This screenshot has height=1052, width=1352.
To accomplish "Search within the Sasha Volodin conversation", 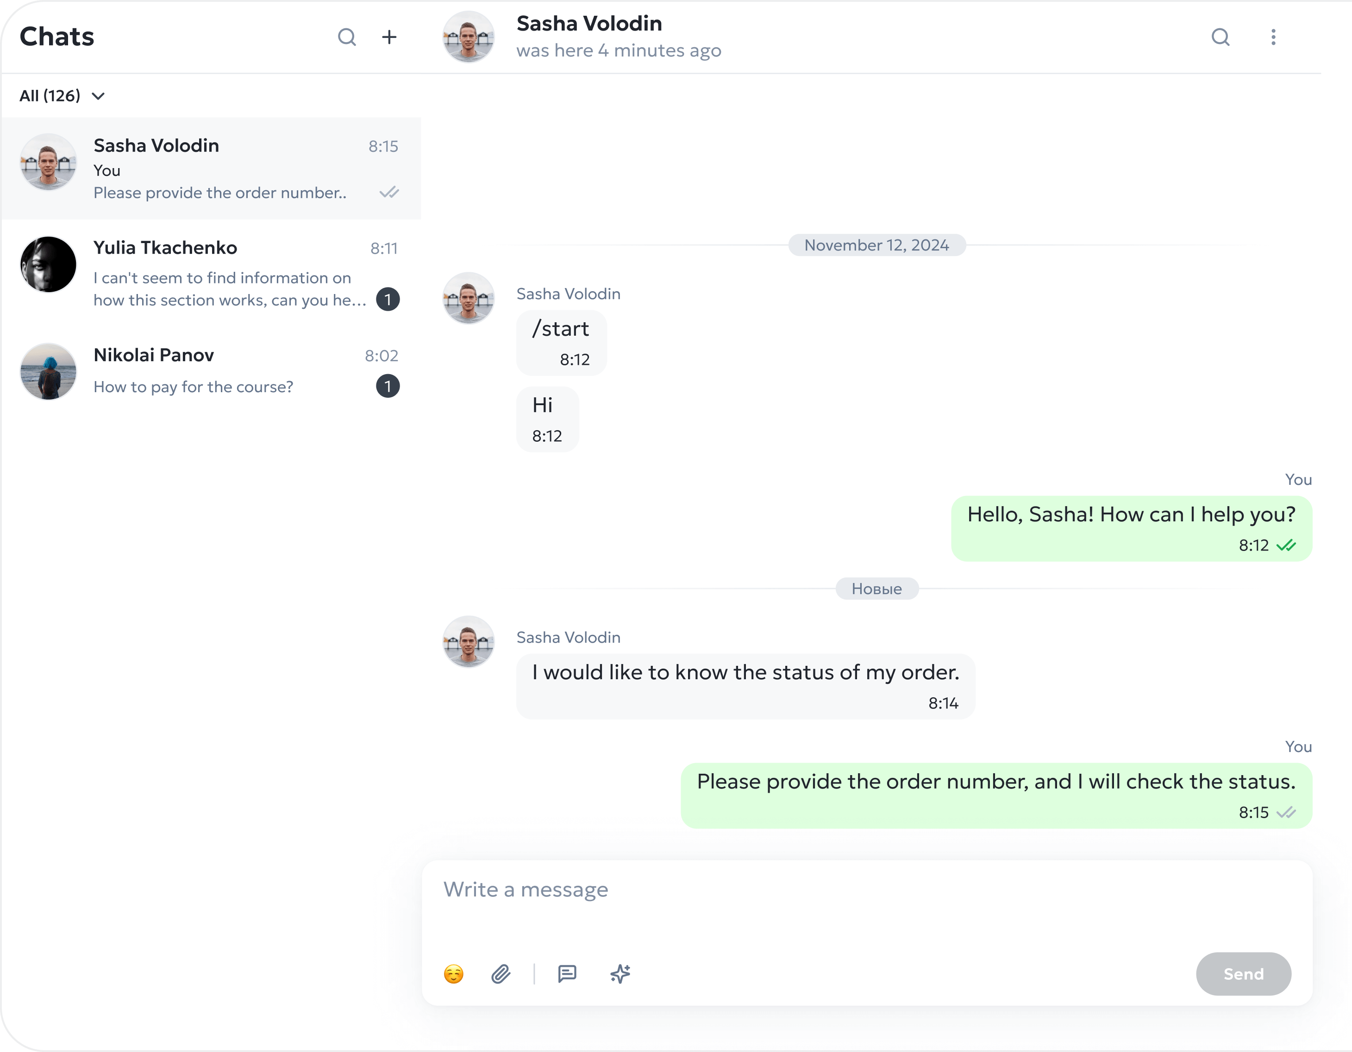I will [x=1220, y=37].
